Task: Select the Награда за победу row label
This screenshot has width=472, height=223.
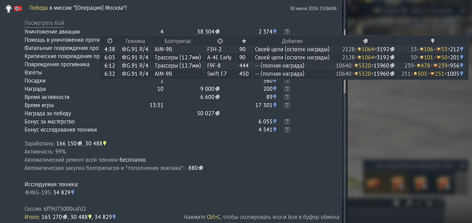Action: [x=48, y=113]
